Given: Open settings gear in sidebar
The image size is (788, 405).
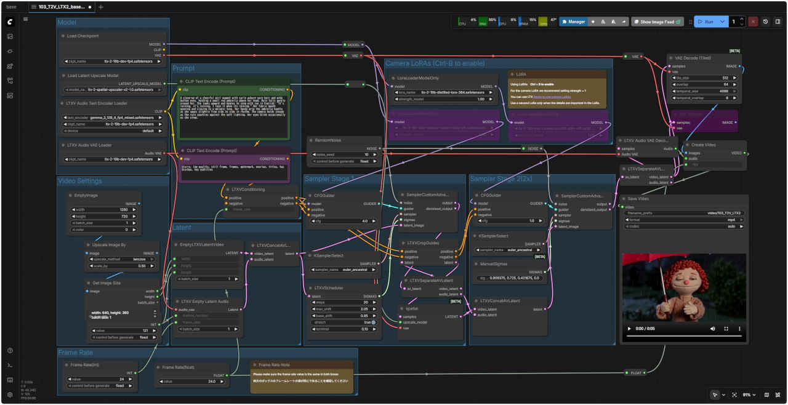Looking at the screenshot, I should point(10,395).
